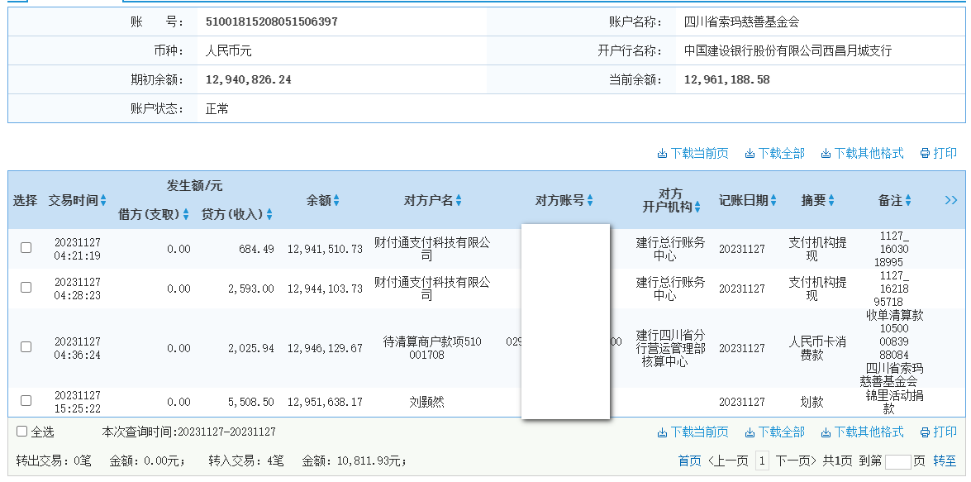Click balance cell 12,941,510.73

coord(325,249)
